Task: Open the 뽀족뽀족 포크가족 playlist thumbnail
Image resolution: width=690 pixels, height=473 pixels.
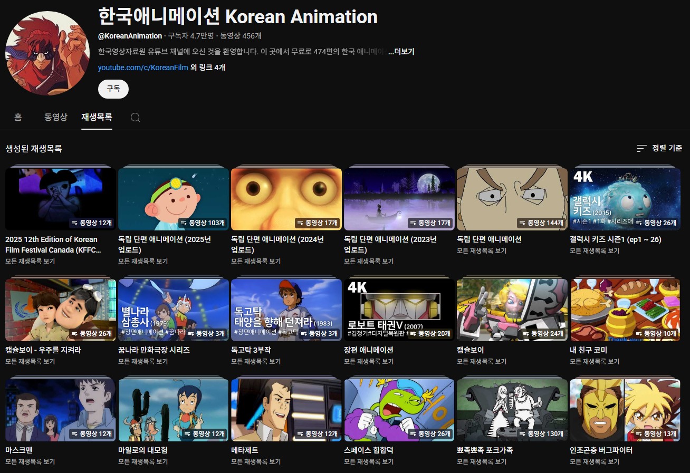Action: 512,410
